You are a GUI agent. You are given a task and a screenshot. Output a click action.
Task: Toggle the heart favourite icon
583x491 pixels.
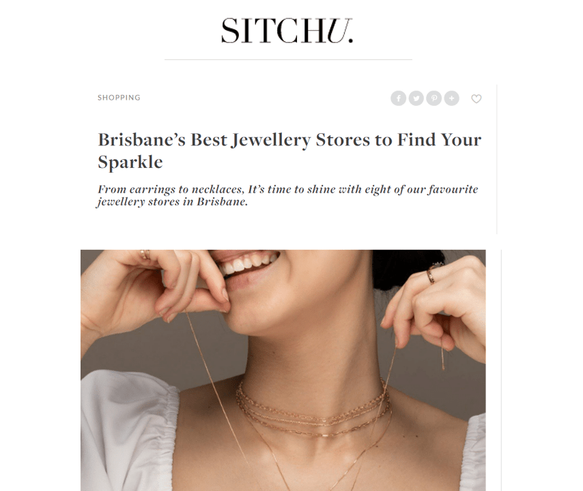(x=477, y=98)
